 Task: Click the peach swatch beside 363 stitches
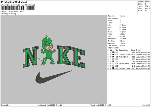pos(113,59)
